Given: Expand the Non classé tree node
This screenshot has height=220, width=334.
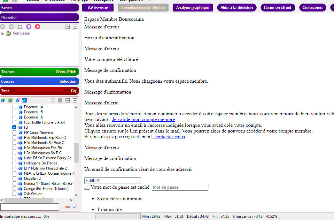Looking at the screenshot, I should pos(3,33).
